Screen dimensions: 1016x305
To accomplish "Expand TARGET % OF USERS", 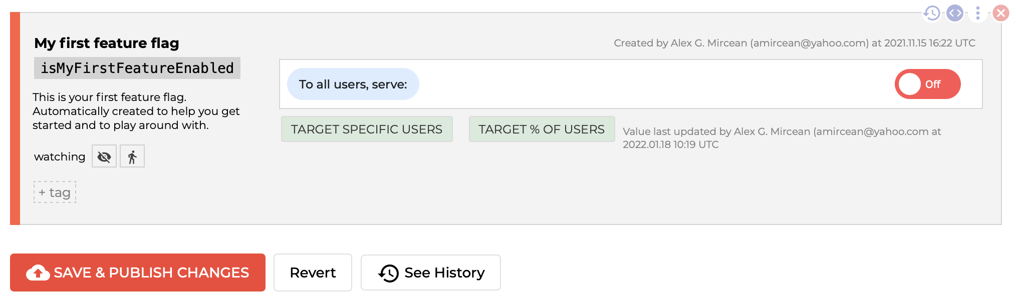I will 541,129.
